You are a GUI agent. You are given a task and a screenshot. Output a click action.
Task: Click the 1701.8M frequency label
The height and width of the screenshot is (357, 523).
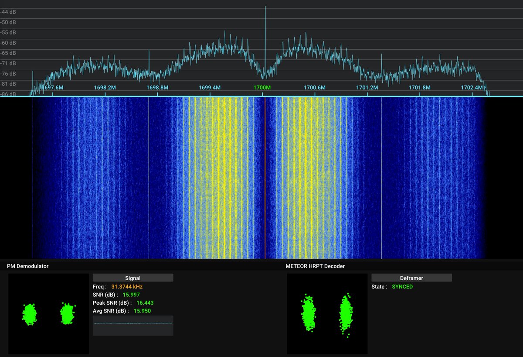coord(419,87)
